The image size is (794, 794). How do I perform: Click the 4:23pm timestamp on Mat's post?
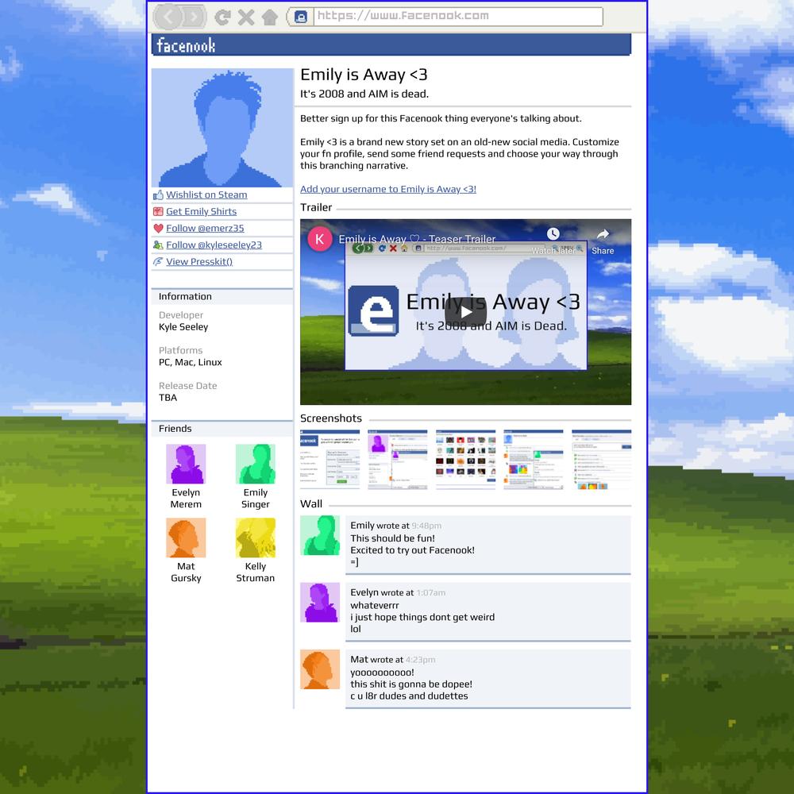click(420, 659)
